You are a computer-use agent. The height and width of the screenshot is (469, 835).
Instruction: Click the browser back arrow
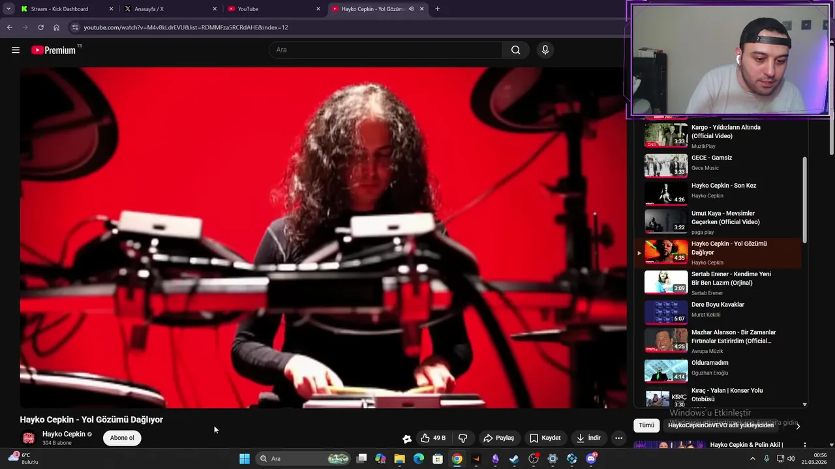pos(9,27)
